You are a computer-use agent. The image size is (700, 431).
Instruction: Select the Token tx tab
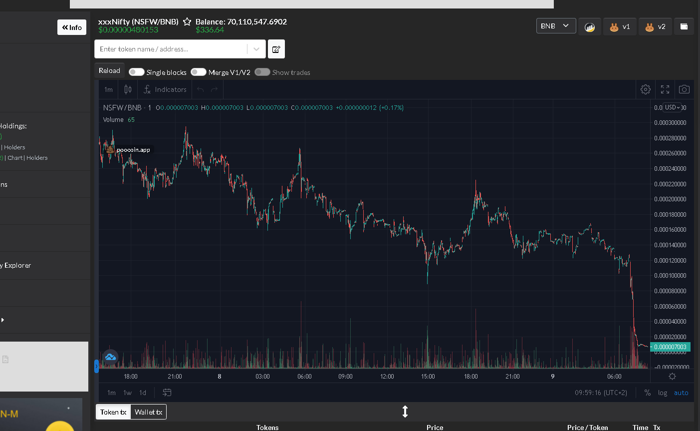(113, 412)
